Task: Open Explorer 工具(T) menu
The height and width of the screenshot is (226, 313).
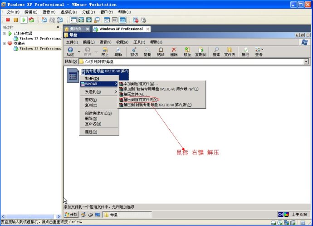Action: [139, 42]
